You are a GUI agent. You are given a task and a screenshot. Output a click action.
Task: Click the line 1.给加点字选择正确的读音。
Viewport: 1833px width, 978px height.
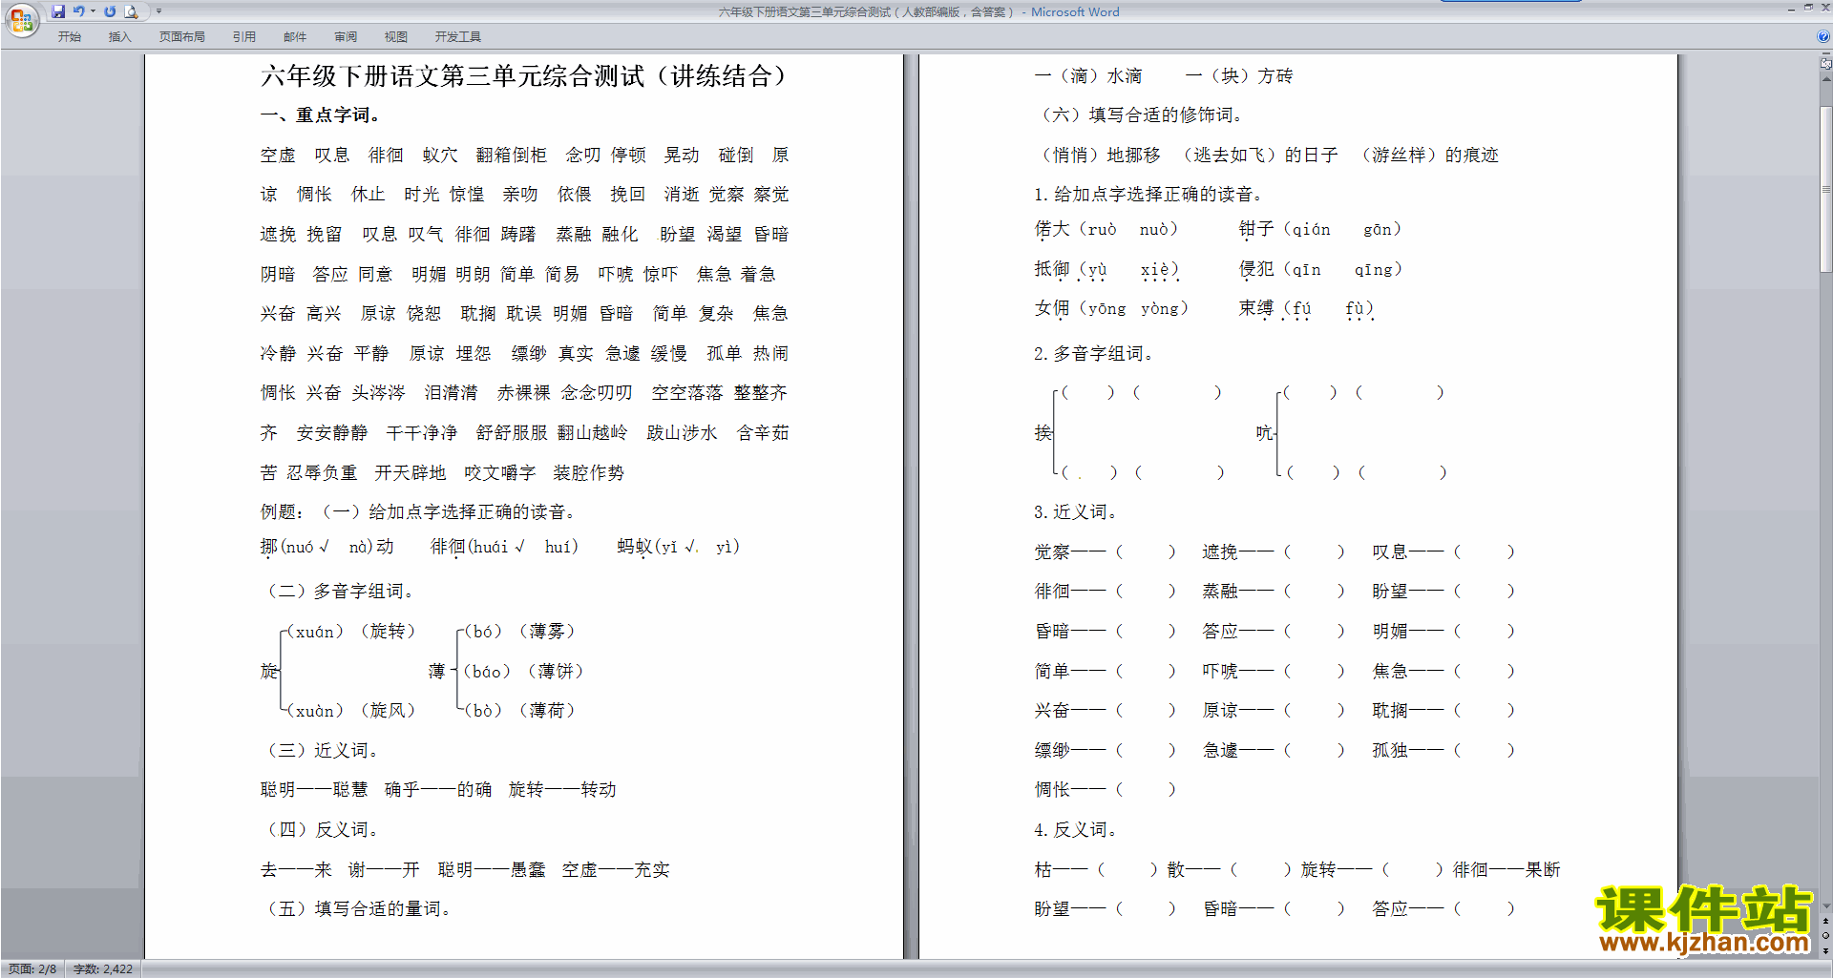point(1150,195)
